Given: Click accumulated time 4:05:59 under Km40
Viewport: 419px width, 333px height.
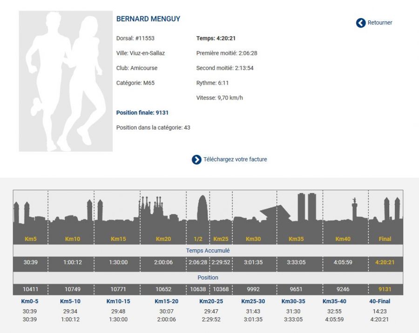Looking at the screenshot, I should [343, 262].
